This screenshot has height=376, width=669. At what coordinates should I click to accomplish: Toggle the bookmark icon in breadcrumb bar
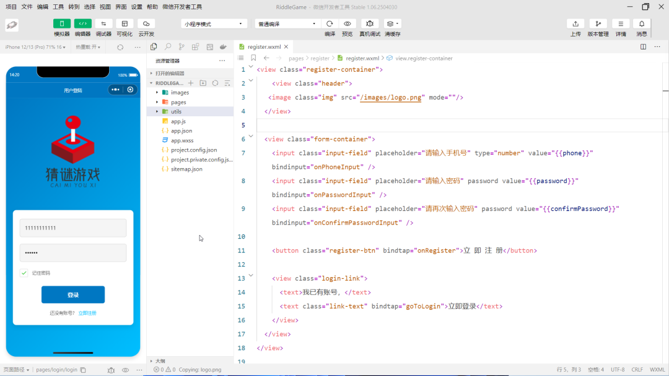coord(253,58)
